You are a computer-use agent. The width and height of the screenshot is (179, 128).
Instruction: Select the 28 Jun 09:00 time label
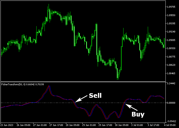point(73,125)
